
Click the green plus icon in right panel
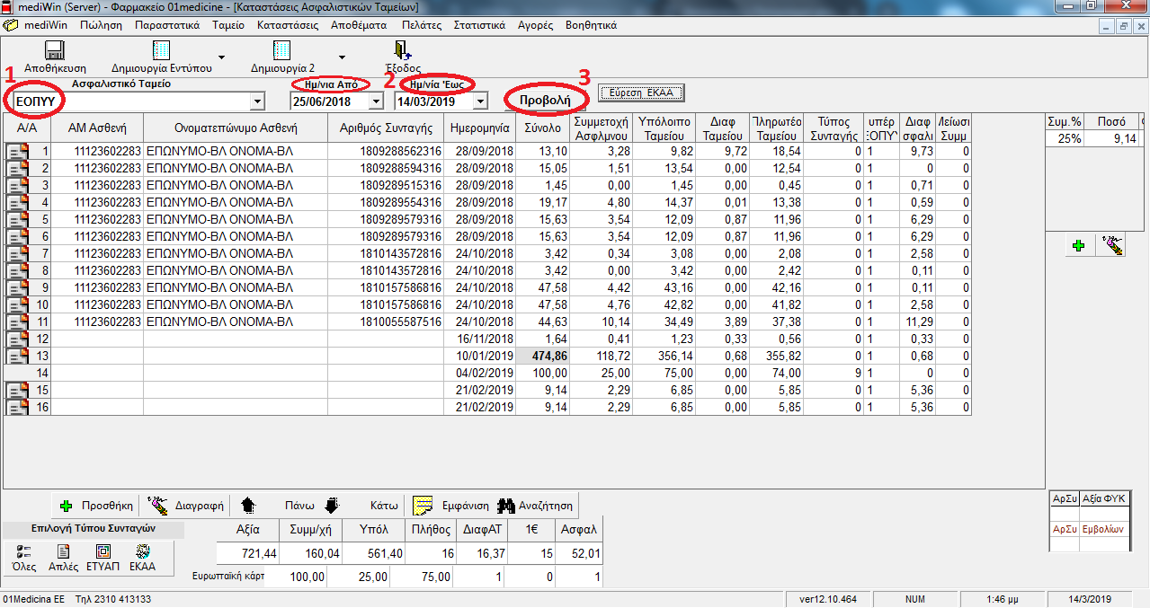1080,244
